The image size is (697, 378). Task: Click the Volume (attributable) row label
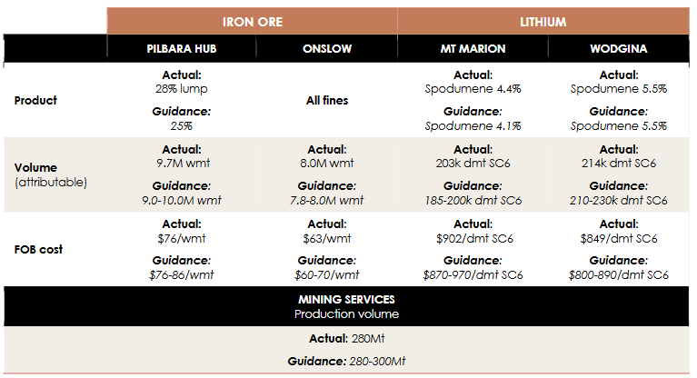51,174
